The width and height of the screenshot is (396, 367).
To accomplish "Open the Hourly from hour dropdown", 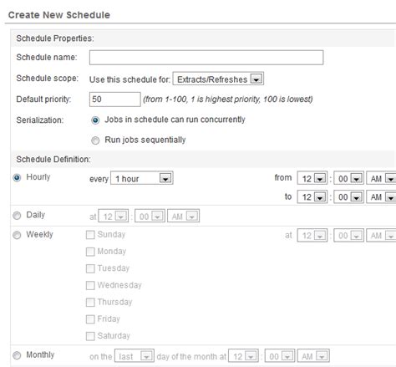I will [x=312, y=178].
